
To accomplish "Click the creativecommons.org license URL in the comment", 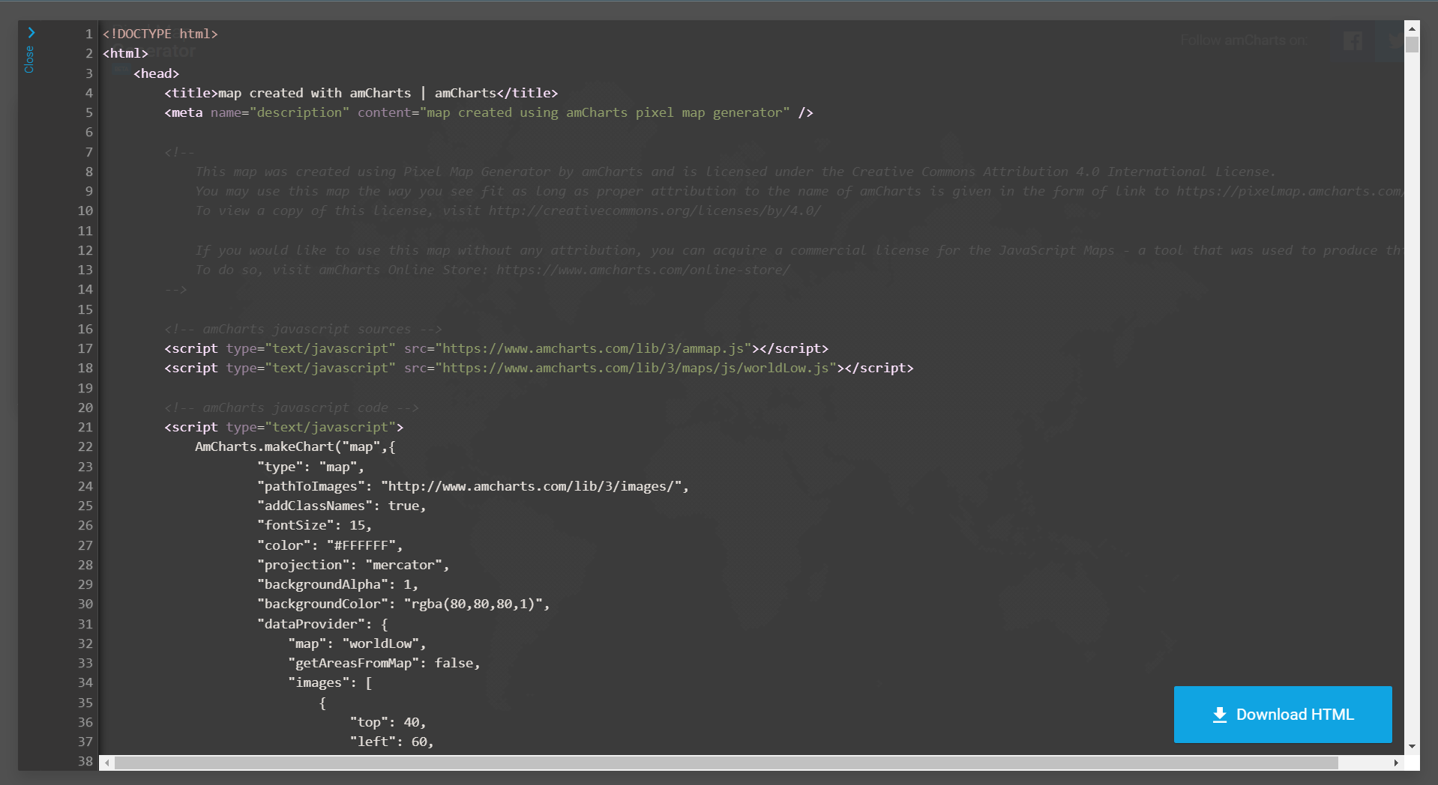I will pos(655,210).
